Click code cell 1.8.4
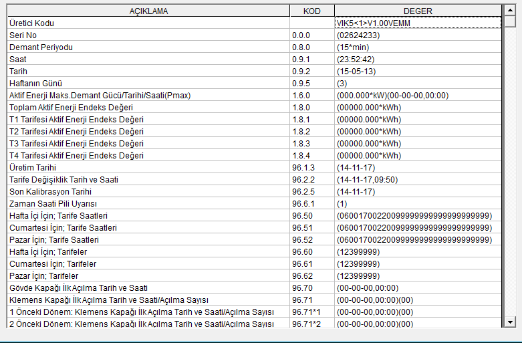This screenshot has width=522, height=343. 312,156
